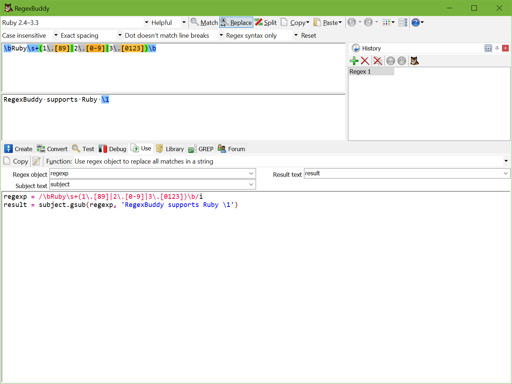Delete the selected History regex
The width and height of the screenshot is (512, 384).
365,61
